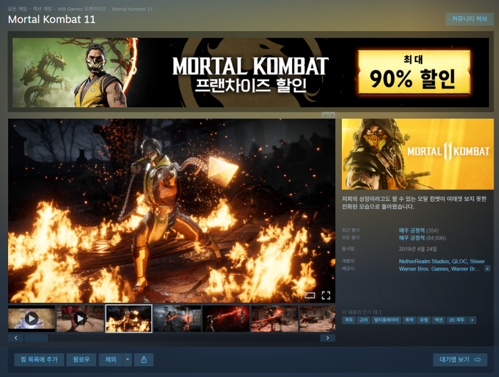The width and height of the screenshot is (499, 377).
Task: Click the Mortal Kombat 11 breadcrumb link
Action: [x=132, y=9]
